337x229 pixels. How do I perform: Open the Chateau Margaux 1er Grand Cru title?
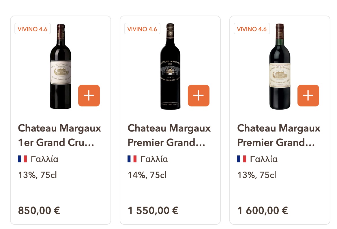(x=59, y=135)
